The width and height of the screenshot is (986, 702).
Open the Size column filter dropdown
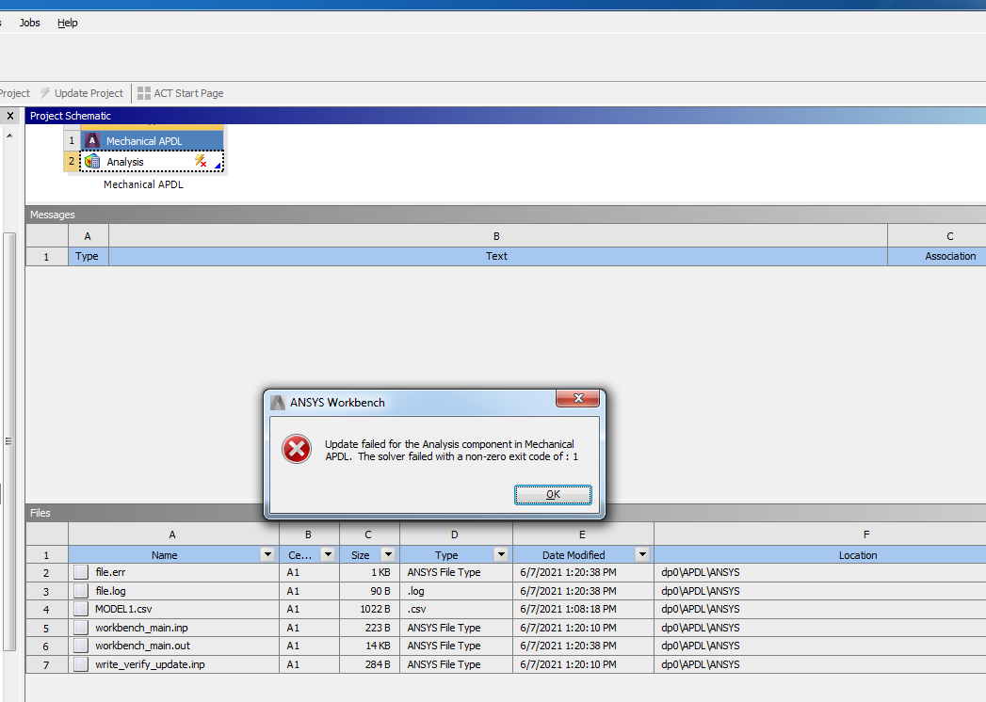388,554
